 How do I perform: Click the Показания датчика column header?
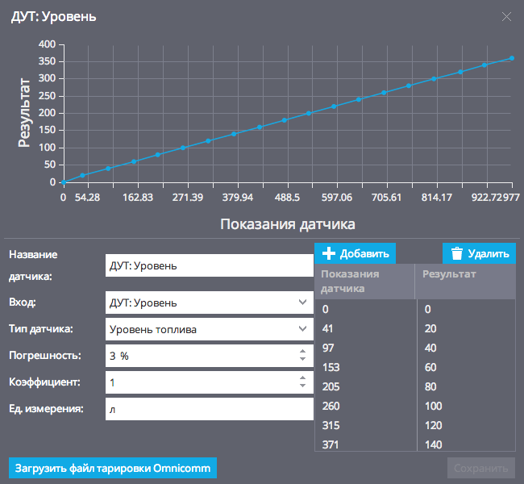364,282
